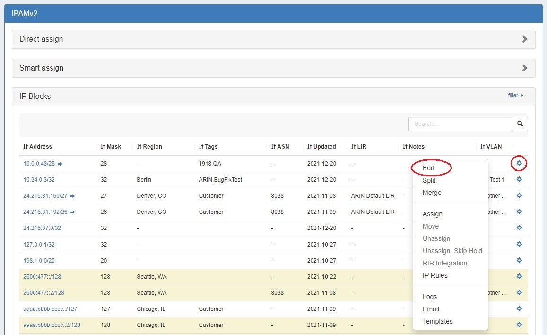
Task: Click gear icon in 127.0.0.1/32 row
Action: [x=519, y=244]
